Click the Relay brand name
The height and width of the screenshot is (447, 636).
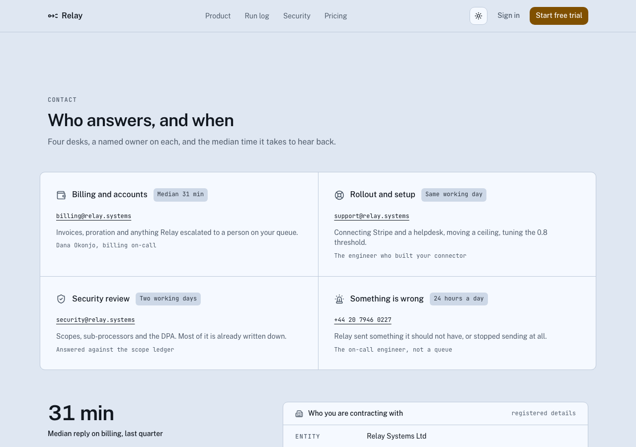72,16
